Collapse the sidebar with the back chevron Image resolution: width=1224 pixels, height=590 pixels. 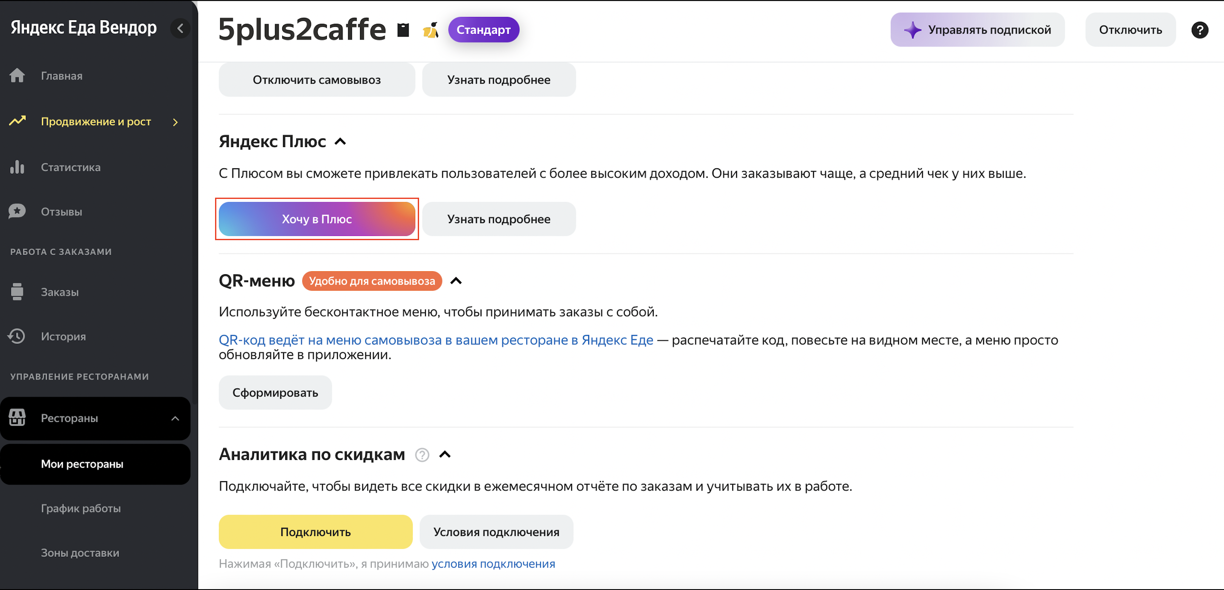(180, 28)
